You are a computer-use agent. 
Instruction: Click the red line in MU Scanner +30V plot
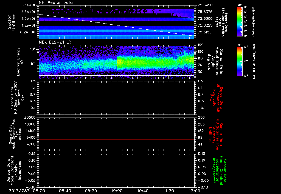tap(117, 106)
